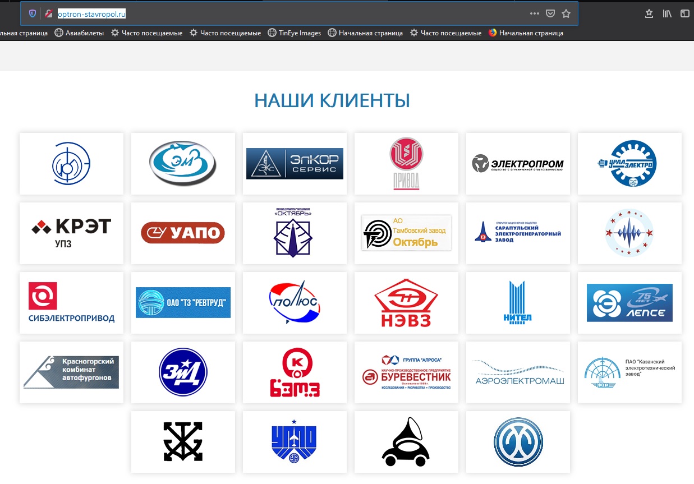The height and width of the screenshot is (484, 694).
Task: Click the shield tracking protection icon
Action: (33, 13)
